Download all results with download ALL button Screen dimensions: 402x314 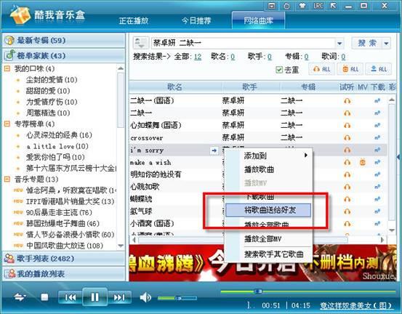379,69
